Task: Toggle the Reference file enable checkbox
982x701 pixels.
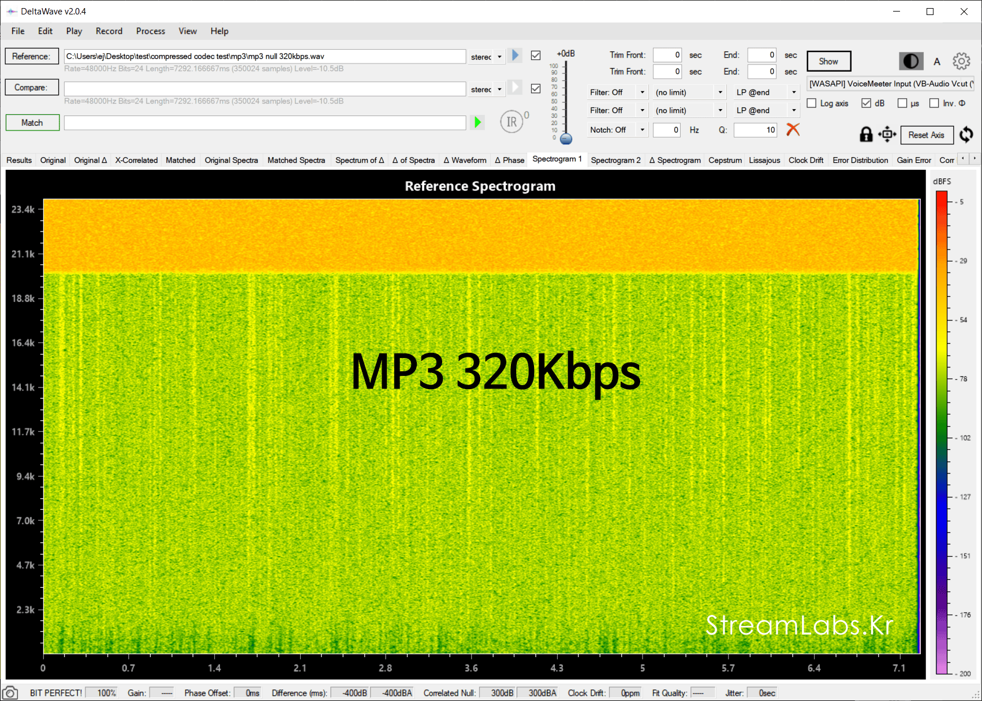Action: coord(536,55)
